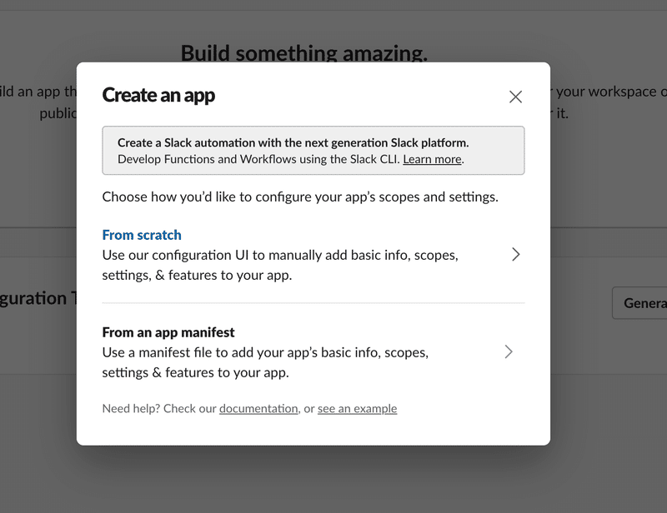This screenshot has width=667, height=513.
Task: Click the configuration UI description under From scratch
Action: pos(280,265)
